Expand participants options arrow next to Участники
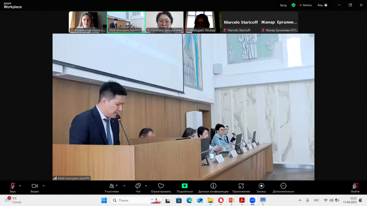Viewport: 367px width, 206px height. click(x=124, y=186)
